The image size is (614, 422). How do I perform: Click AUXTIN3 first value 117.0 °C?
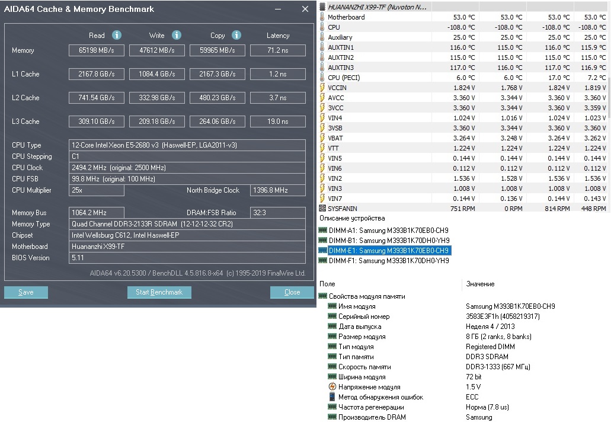(x=462, y=68)
